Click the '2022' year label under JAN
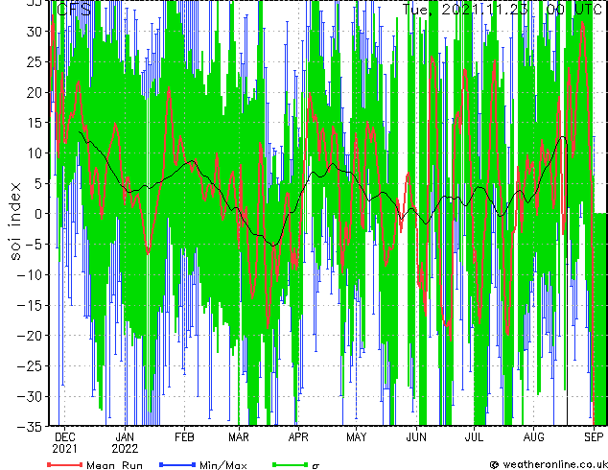 [125, 449]
